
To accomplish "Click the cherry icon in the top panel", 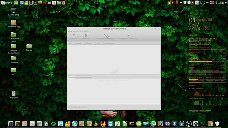I will [45, 2].
